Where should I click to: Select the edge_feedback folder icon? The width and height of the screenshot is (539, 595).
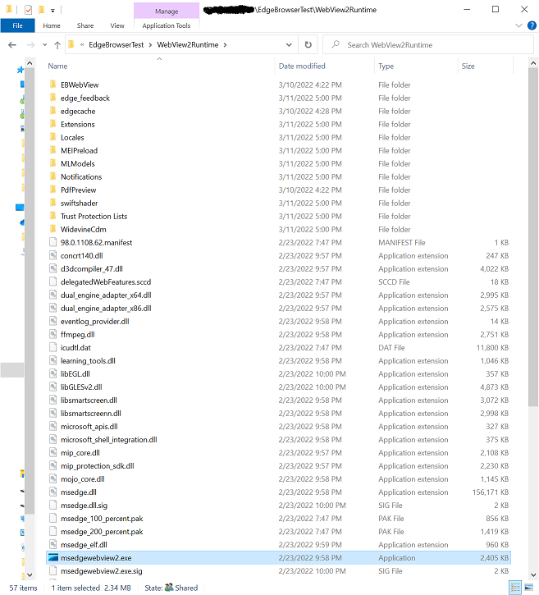coord(53,98)
